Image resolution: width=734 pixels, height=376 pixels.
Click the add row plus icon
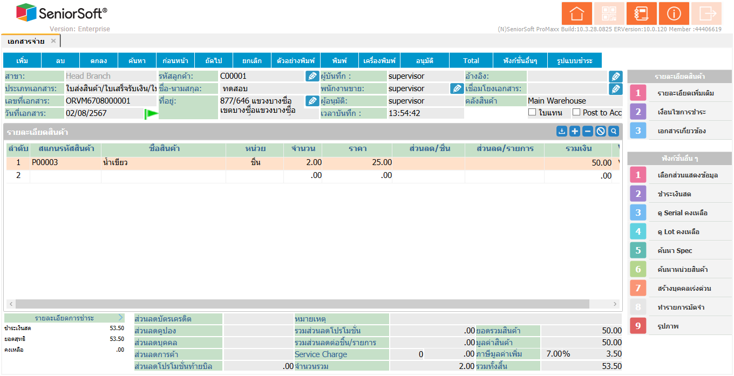[575, 131]
